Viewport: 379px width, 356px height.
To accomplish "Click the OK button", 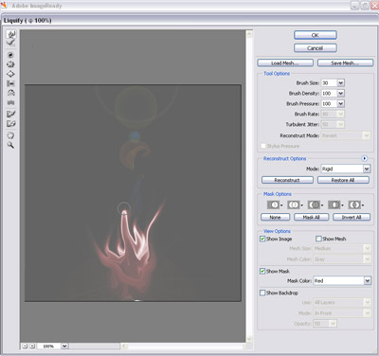I will 316,35.
